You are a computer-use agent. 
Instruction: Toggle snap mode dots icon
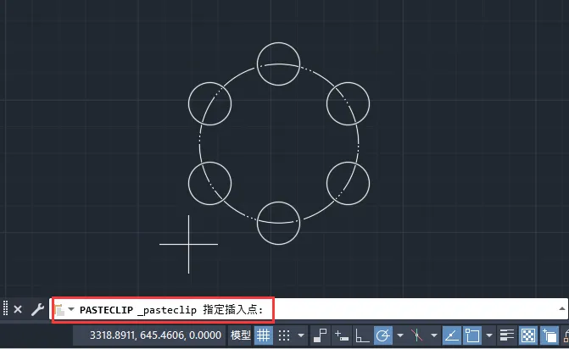click(284, 335)
